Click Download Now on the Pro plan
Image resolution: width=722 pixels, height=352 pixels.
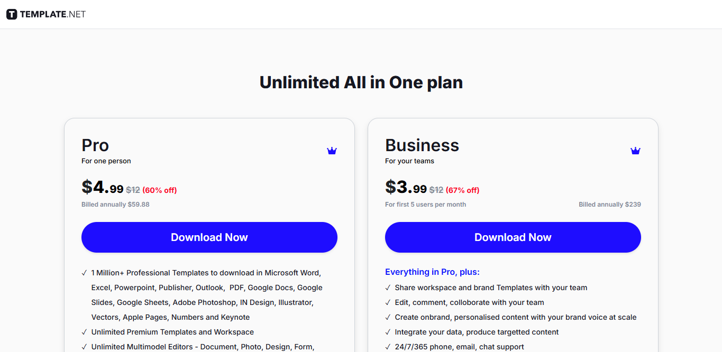(209, 237)
